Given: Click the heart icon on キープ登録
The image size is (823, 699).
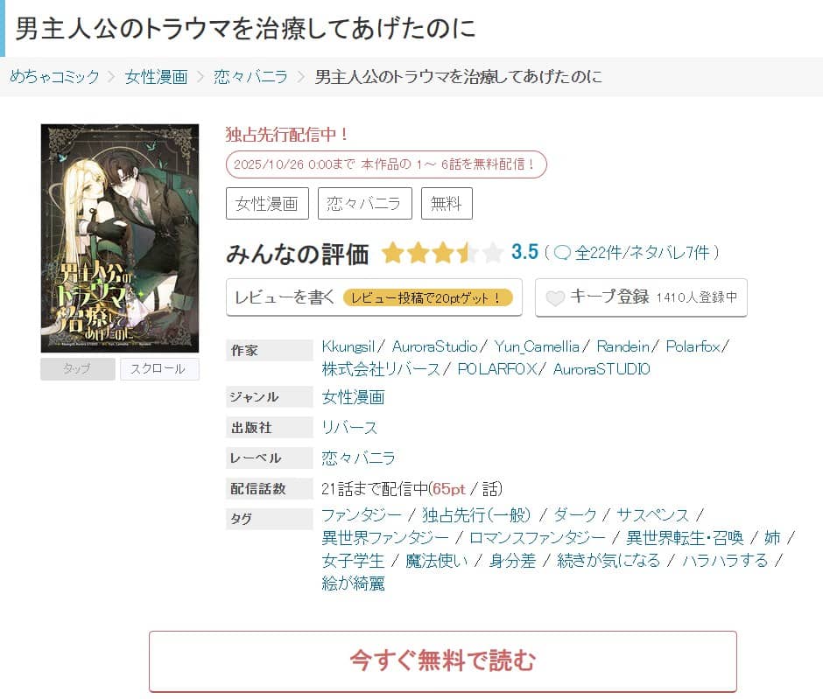Looking at the screenshot, I should point(555,297).
